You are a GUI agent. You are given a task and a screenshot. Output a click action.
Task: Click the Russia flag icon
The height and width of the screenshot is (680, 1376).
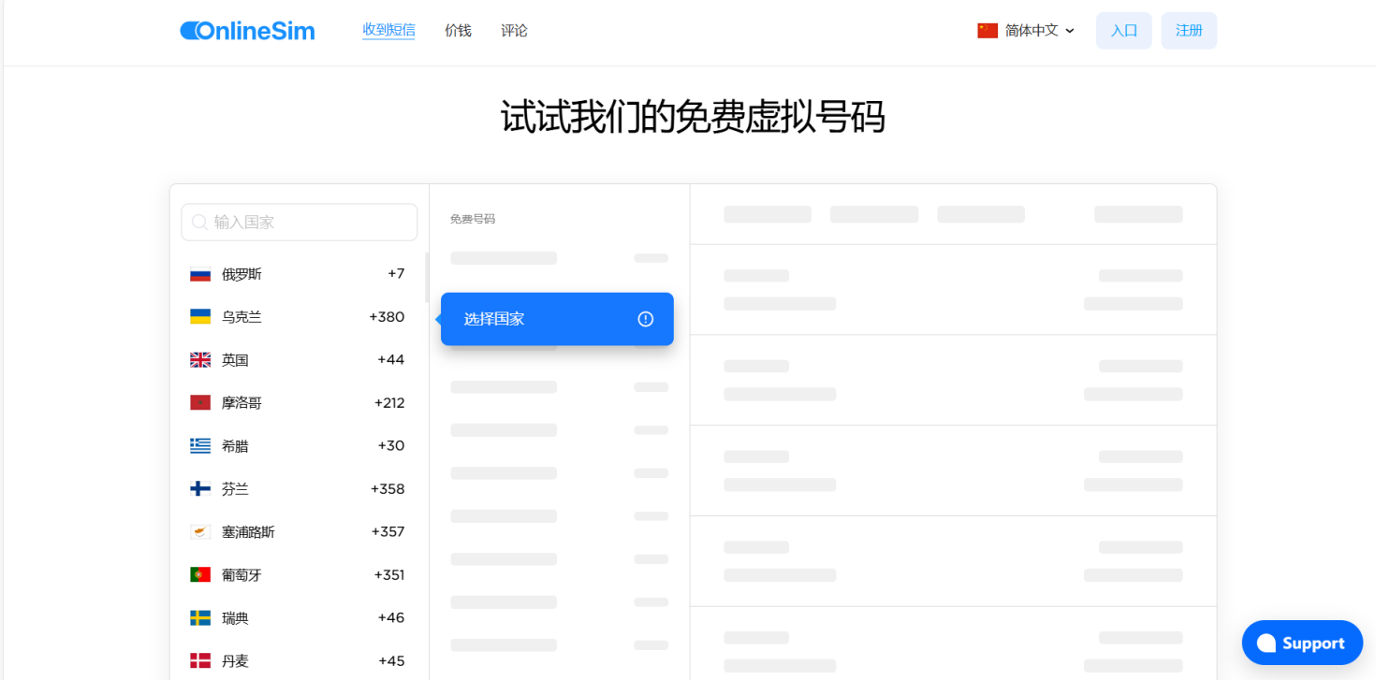click(x=200, y=274)
